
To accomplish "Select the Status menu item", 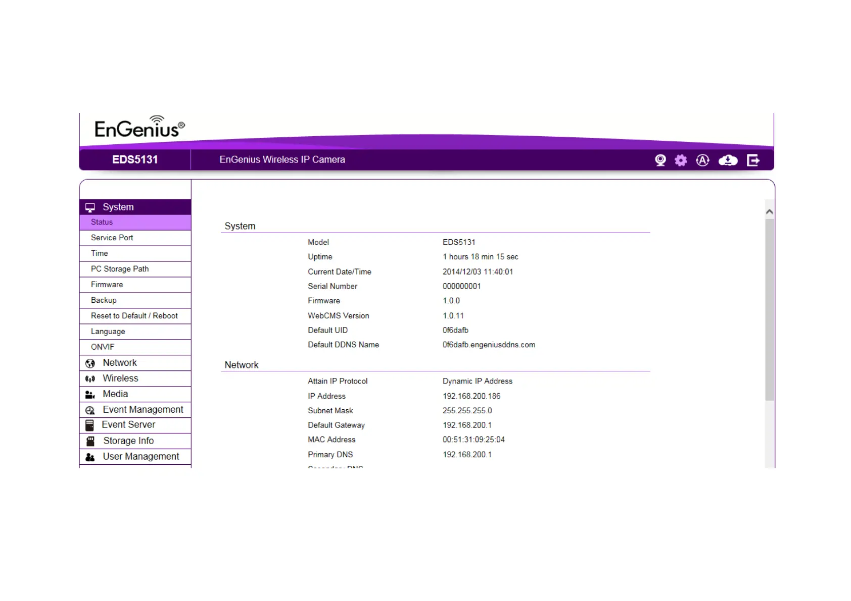I will [x=135, y=222].
